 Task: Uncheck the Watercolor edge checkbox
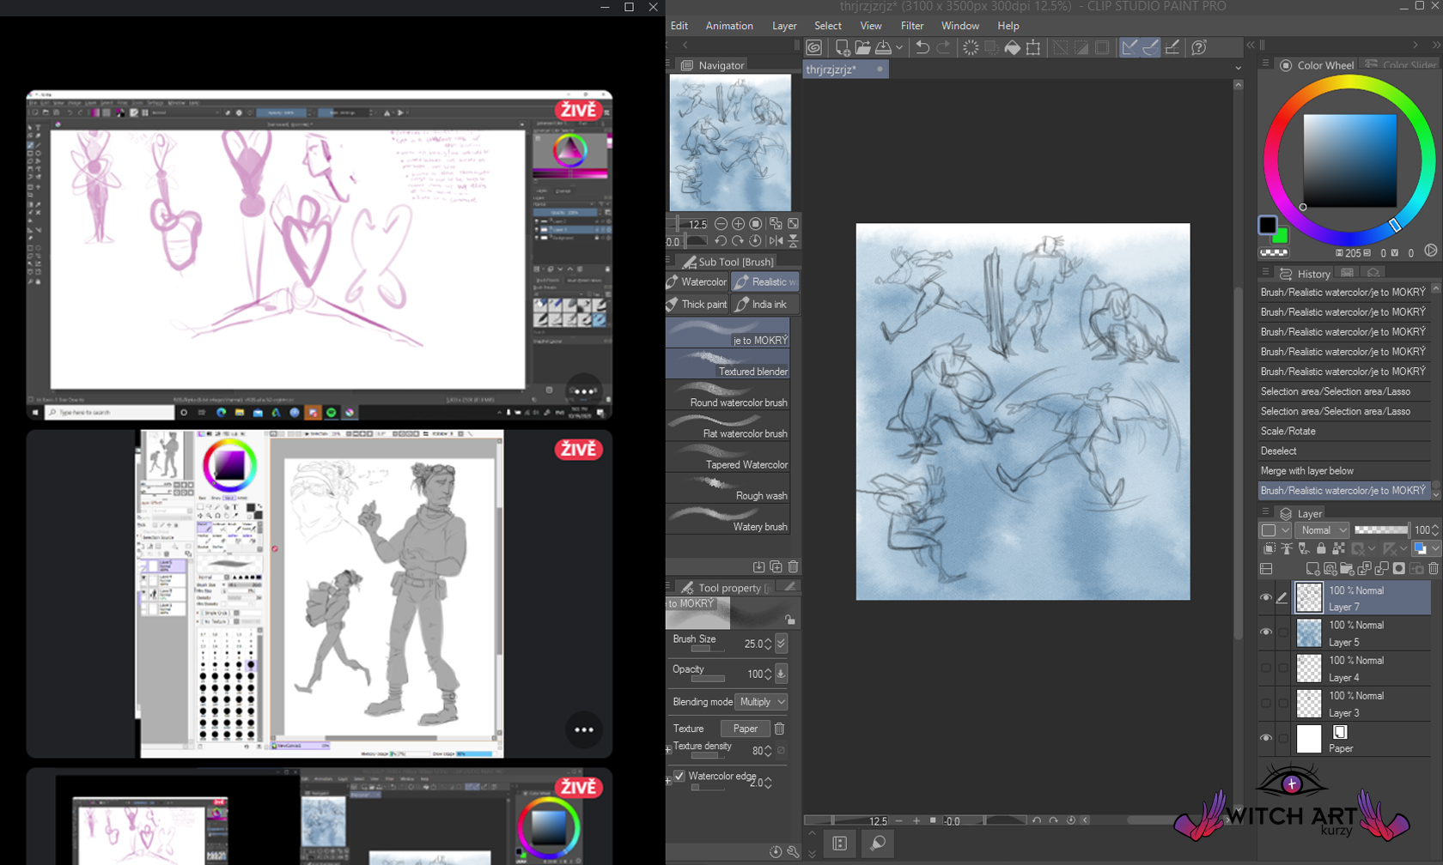coord(679,776)
